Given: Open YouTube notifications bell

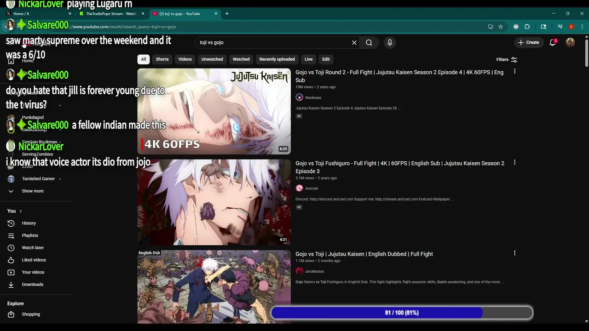Looking at the screenshot, I should 553,42.
